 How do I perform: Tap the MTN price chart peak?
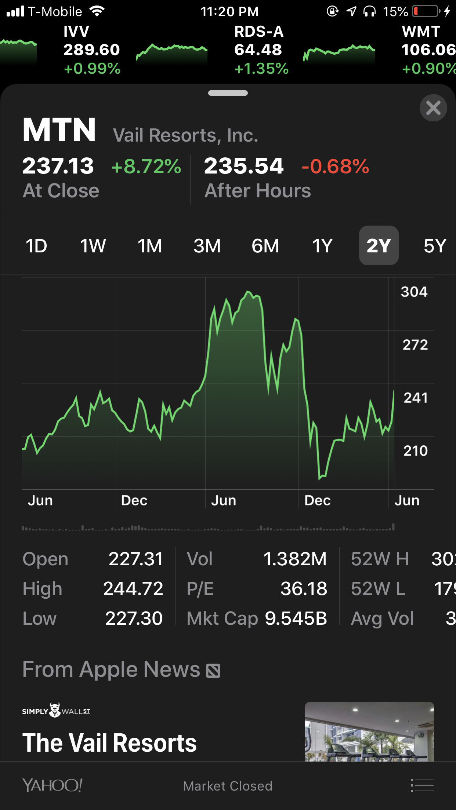(x=248, y=292)
